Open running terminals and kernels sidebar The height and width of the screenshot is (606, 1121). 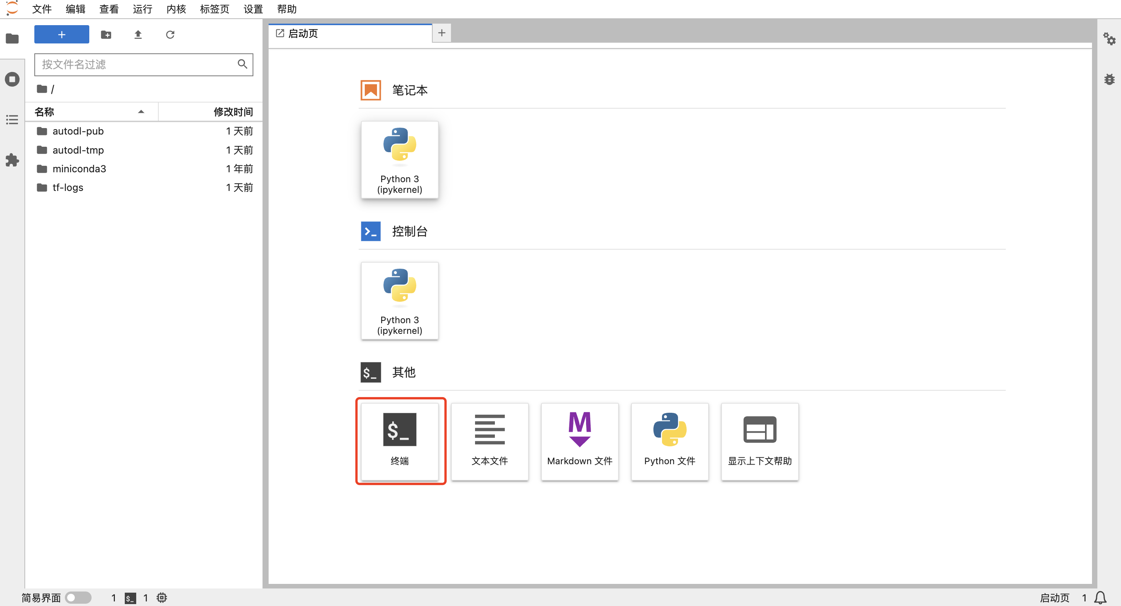12,79
